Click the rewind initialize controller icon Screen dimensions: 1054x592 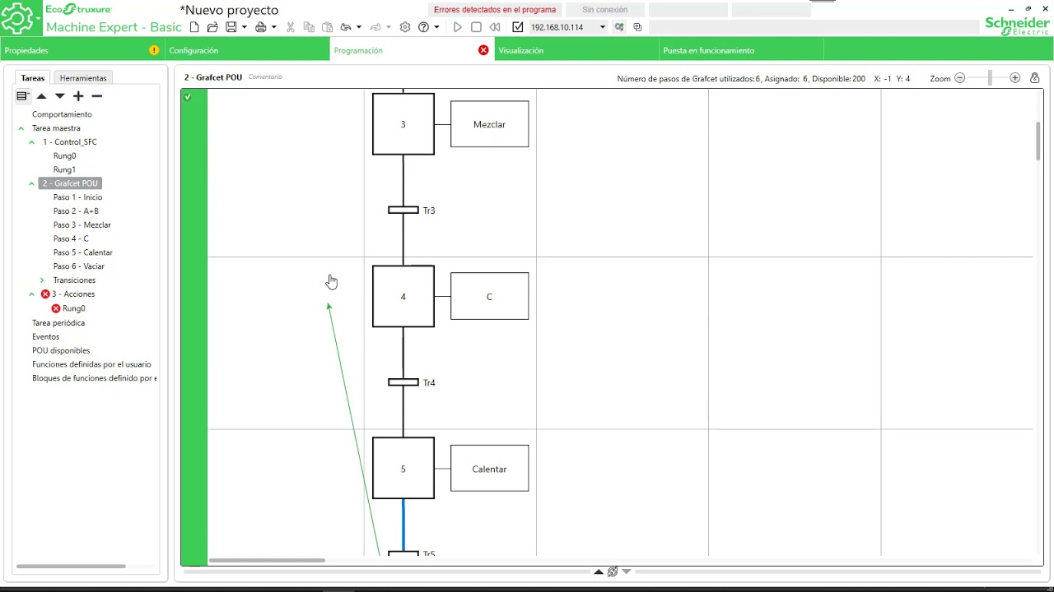(x=495, y=27)
